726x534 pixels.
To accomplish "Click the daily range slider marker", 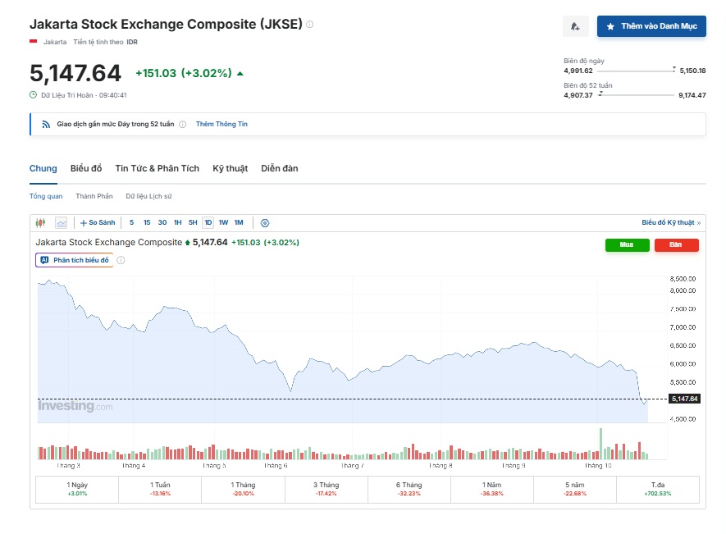I will 674,69.
